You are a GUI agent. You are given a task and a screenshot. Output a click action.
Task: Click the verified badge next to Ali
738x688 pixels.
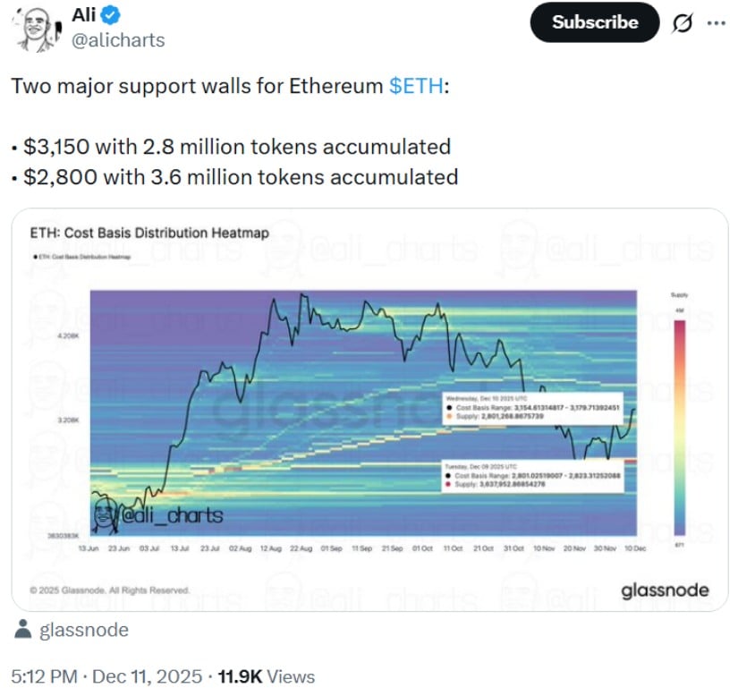(110, 14)
